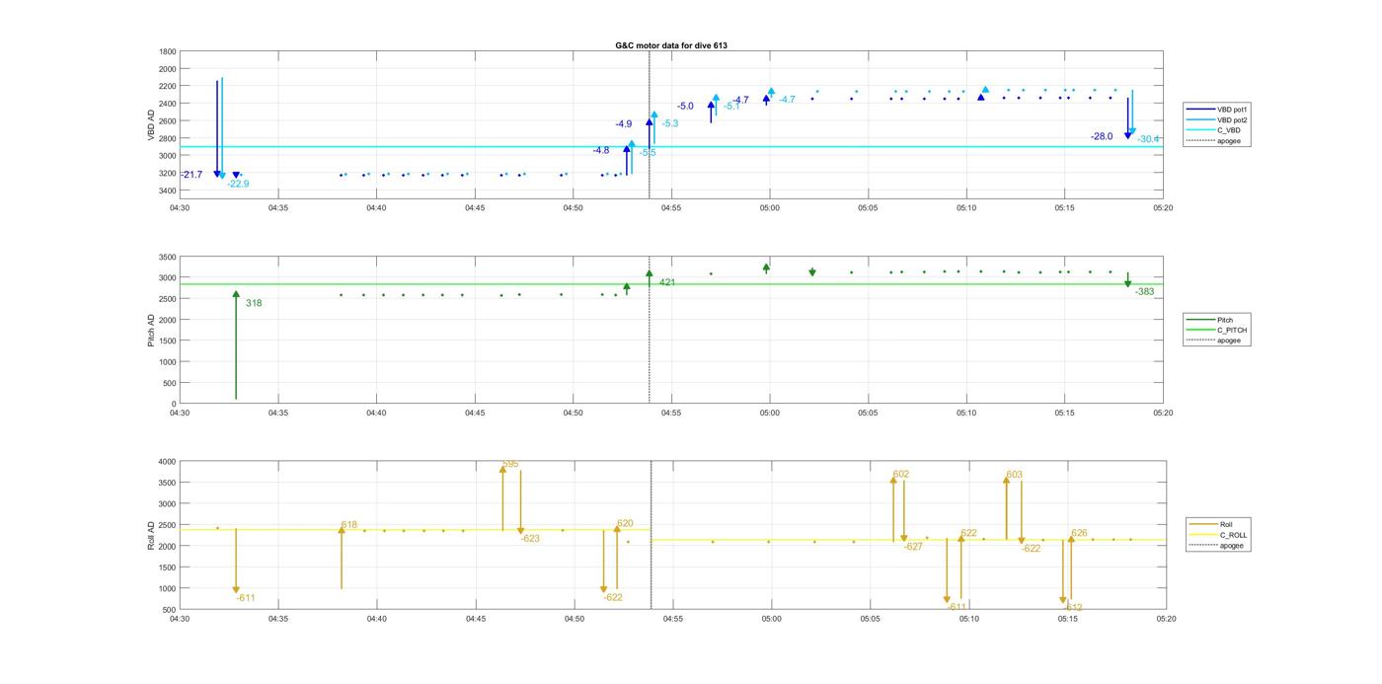Click the '-383' pitch data label
This screenshot has height=684, width=1382.
click(1144, 292)
